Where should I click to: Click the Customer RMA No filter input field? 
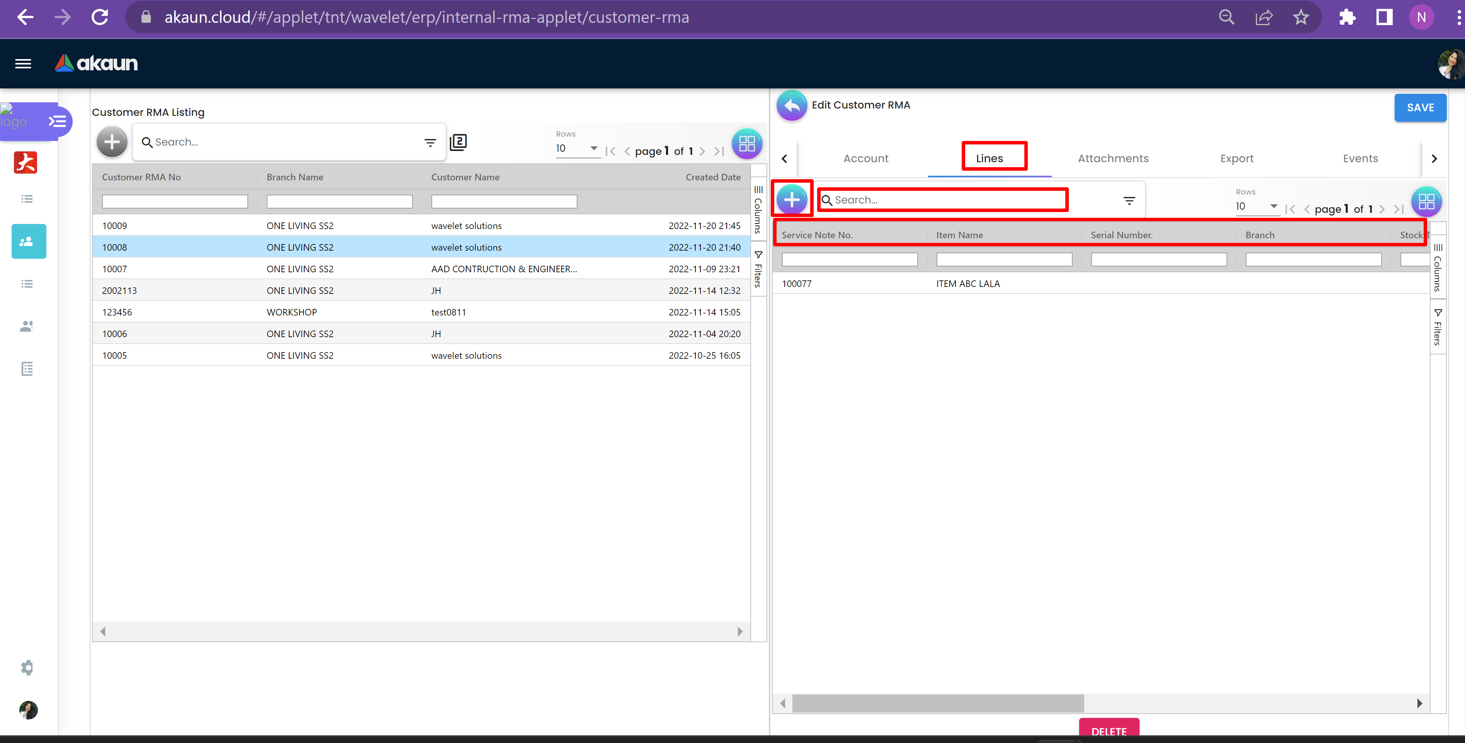(x=175, y=202)
